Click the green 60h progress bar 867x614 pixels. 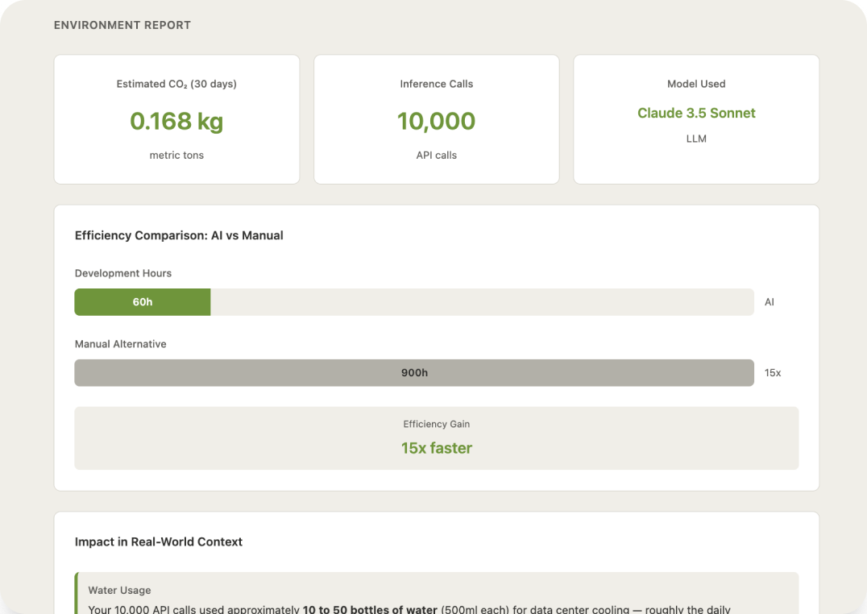point(143,302)
